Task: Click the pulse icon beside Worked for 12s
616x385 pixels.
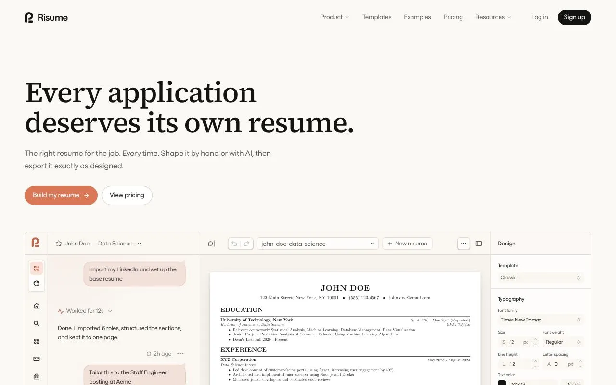Action: coord(61,311)
